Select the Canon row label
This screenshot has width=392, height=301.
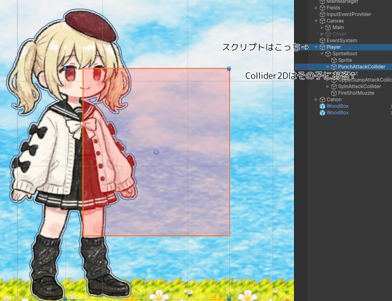coord(334,99)
